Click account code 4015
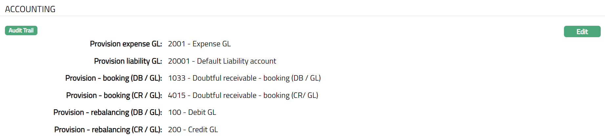Image resolution: width=605 pixels, height=138 pixels. [177, 95]
